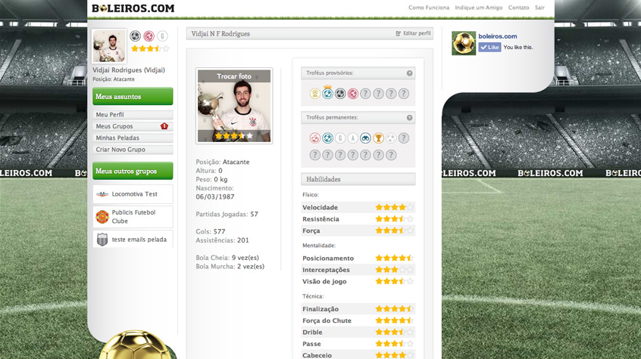Click Editar perfil link
Viewport: 641px width, 359px height.
[413, 33]
